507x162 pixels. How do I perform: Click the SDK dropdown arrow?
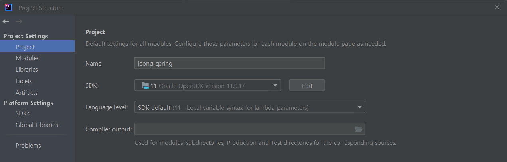click(x=275, y=85)
